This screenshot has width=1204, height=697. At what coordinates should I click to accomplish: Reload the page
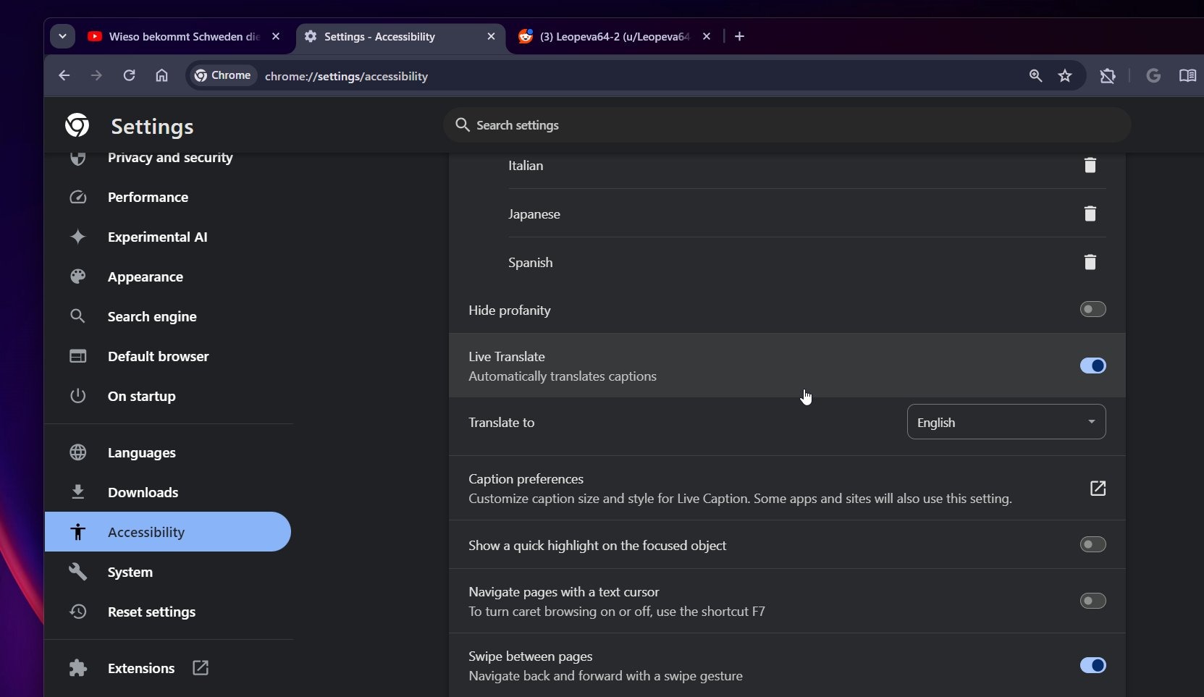click(129, 76)
